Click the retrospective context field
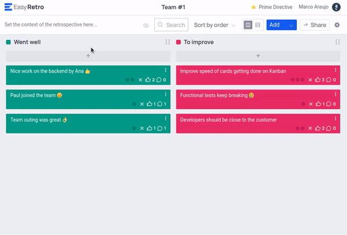The height and width of the screenshot is (235, 347). 51,24
